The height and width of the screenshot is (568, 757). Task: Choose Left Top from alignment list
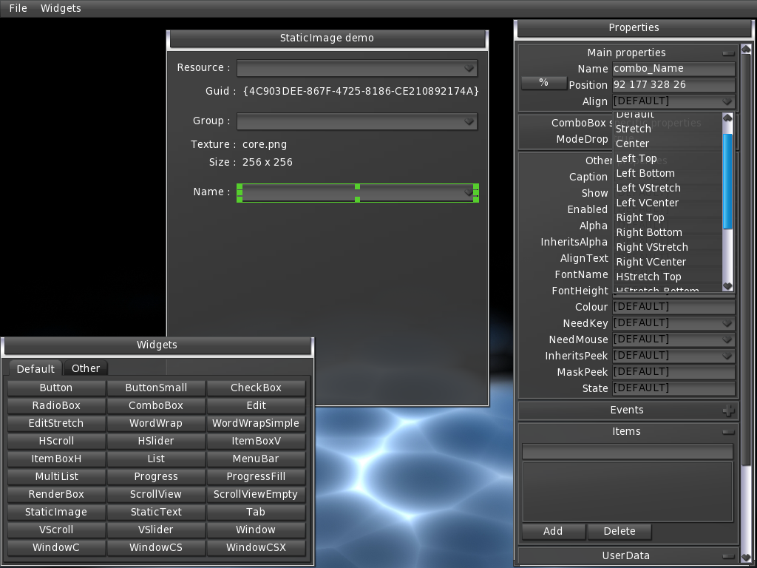(x=637, y=158)
